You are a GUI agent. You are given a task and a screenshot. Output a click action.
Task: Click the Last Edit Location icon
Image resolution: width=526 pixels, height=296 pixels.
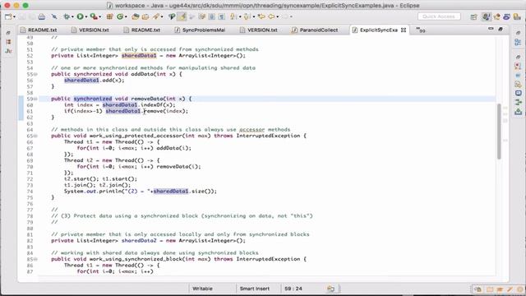261,16
